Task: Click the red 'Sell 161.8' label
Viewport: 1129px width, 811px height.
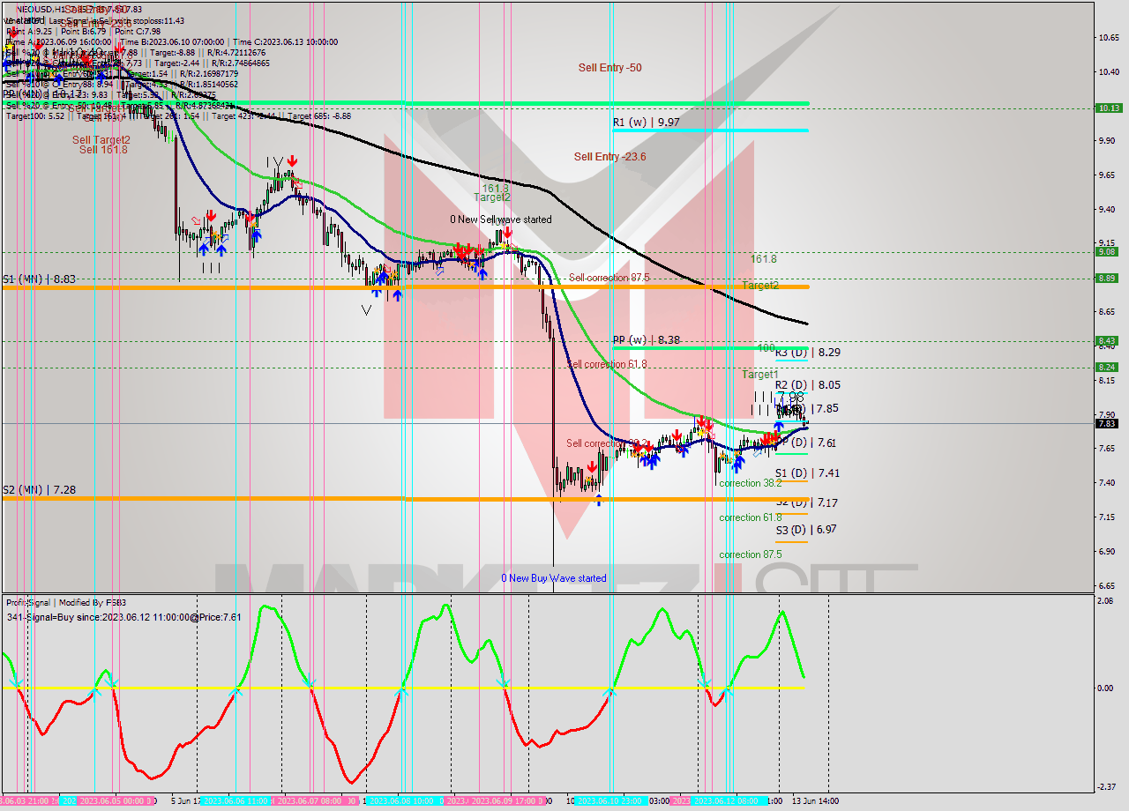Action: click(103, 150)
